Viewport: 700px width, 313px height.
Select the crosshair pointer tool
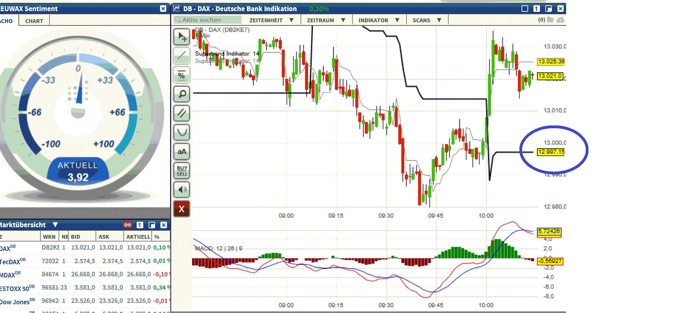[182, 36]
